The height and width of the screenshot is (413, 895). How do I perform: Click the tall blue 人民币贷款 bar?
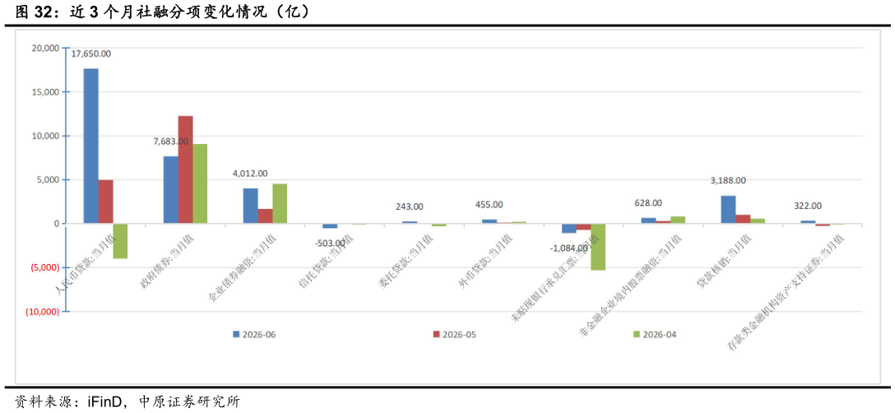[x=90, y=146]
